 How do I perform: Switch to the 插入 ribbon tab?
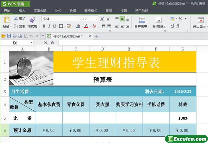point(22,11)
